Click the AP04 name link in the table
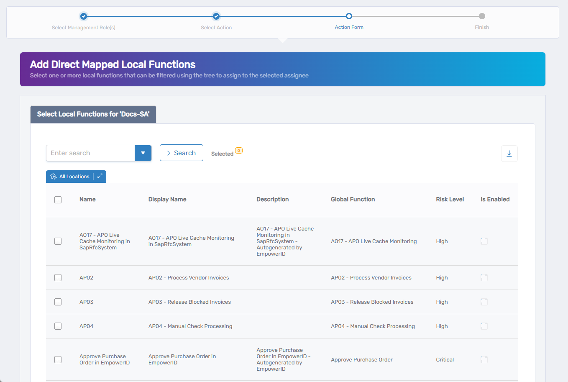 coord(86,326)
